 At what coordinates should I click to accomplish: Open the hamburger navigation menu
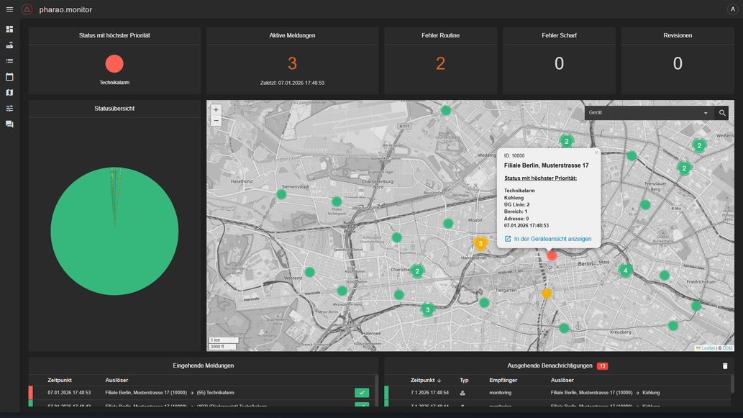(9, 9)
